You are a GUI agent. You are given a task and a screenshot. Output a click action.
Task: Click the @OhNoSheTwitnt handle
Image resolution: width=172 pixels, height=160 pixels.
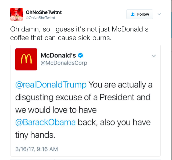[40, 18]
